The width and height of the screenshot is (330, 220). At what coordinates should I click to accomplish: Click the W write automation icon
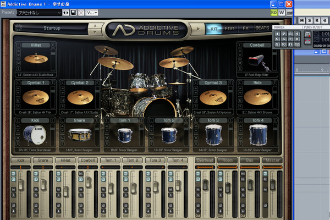(x=282, y=13)
